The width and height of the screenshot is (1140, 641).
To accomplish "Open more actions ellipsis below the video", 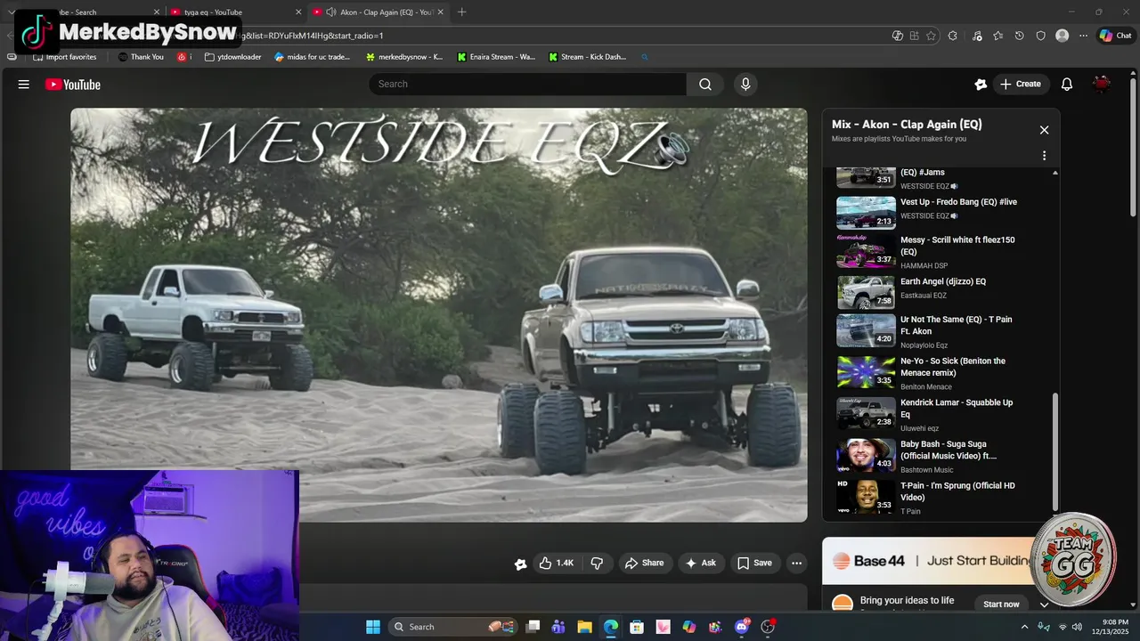I will [x=796, y=563].
